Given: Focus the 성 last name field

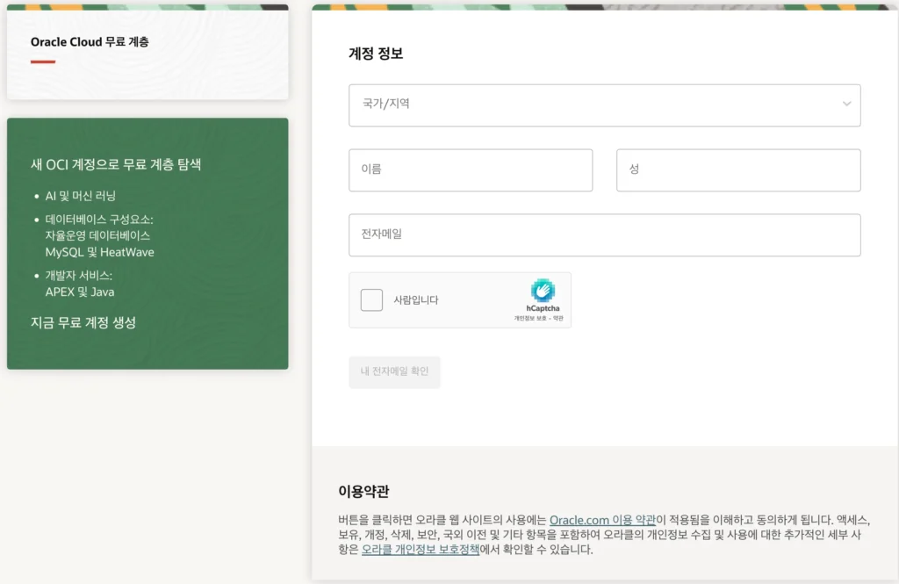Looking at the screenshot, I should pyautogui.click(x=738, y=169).
